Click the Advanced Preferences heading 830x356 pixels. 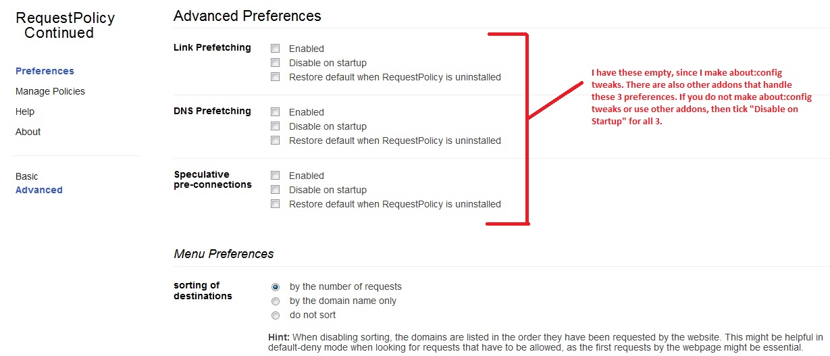coord(247,16)
